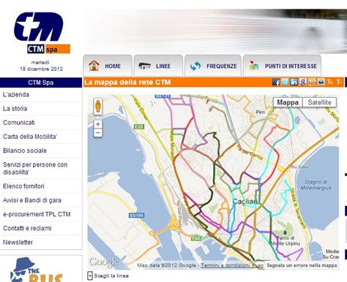Click Segnala un errore nella mappa

pyautogui.click(x=302, y=265)
